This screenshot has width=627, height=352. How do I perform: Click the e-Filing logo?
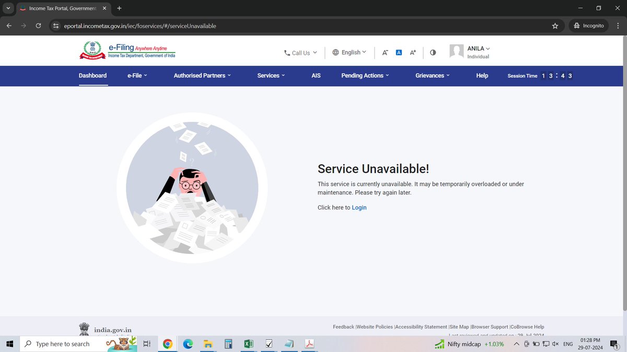tap(128, 50)
